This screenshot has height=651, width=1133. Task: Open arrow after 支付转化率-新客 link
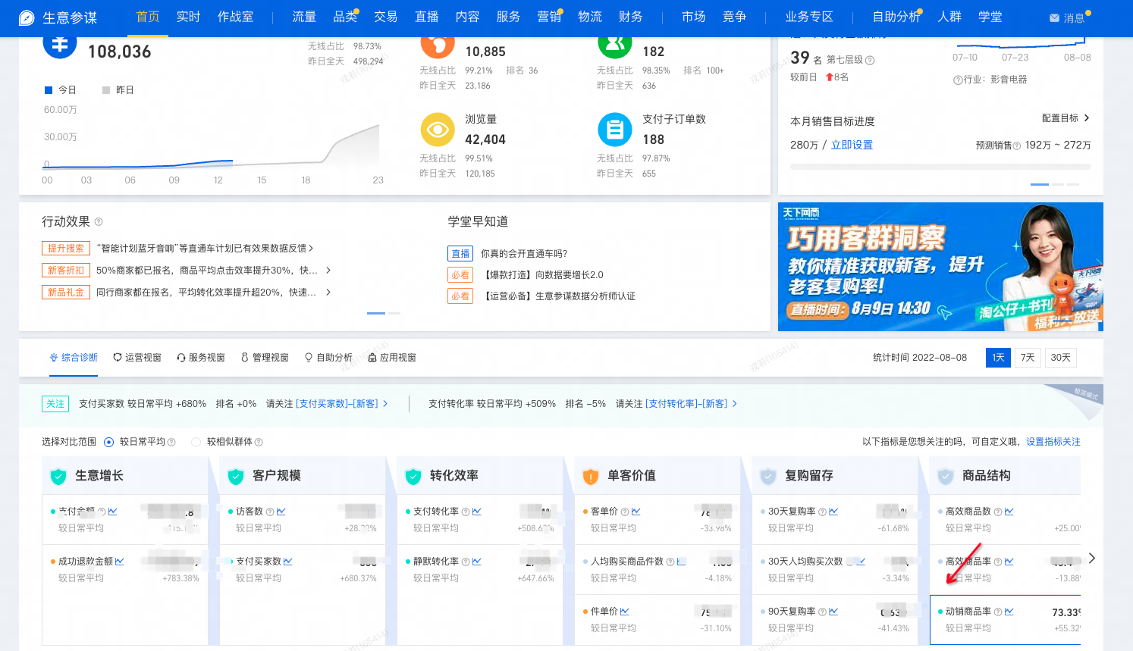coord(734,404)
